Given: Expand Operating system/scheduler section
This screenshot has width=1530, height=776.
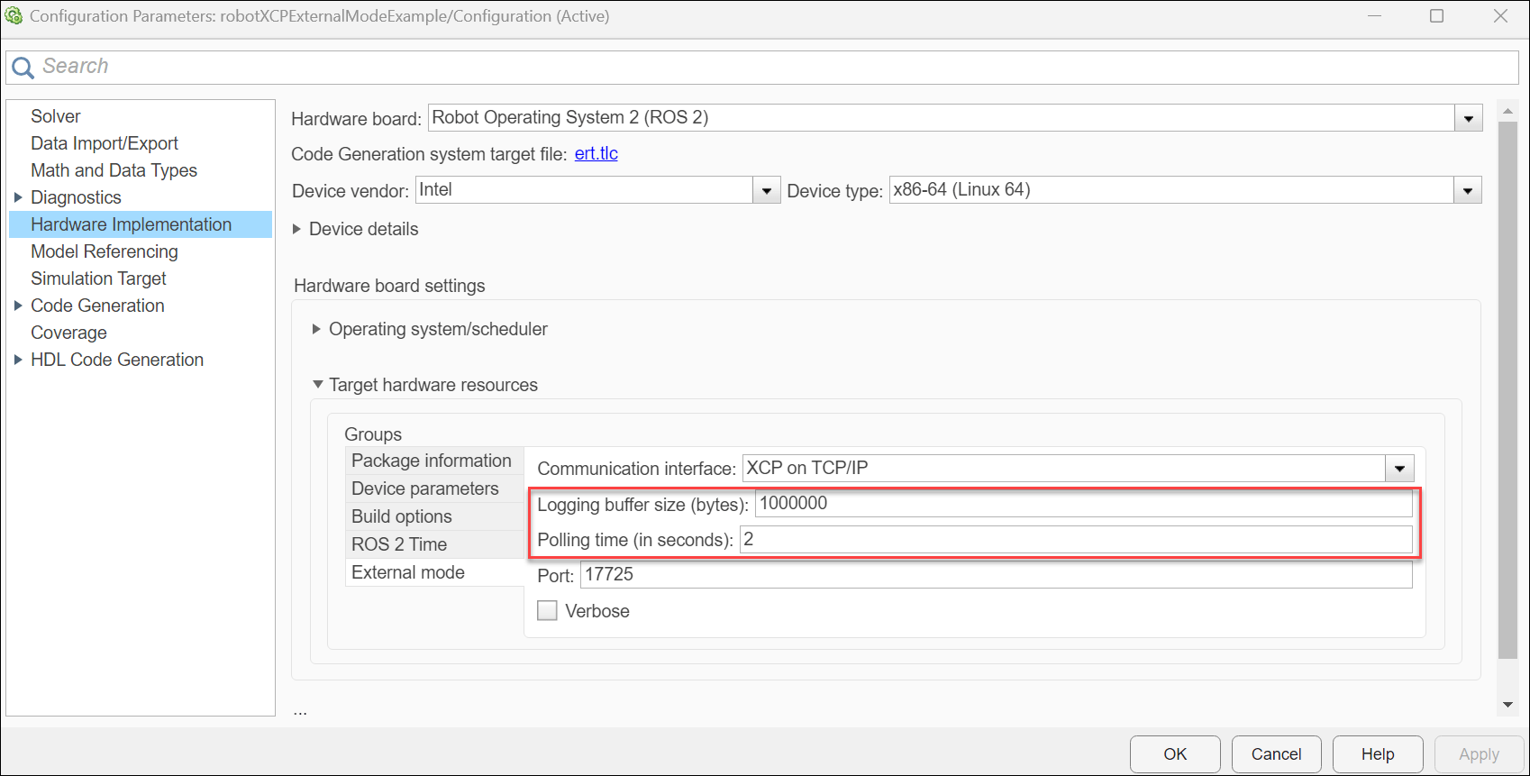Looking at the screenshot, I should click(316, 329).
